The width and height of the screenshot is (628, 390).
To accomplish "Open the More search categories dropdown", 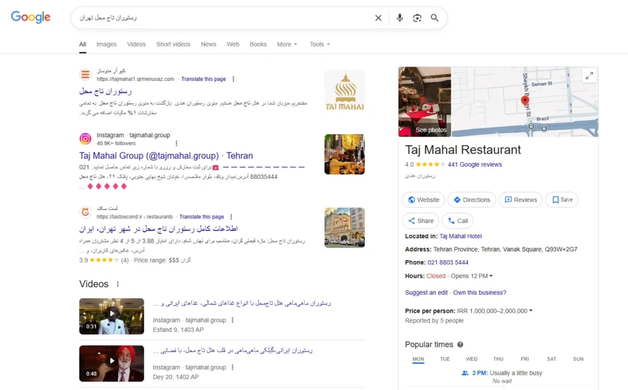I will coord(286,44).
